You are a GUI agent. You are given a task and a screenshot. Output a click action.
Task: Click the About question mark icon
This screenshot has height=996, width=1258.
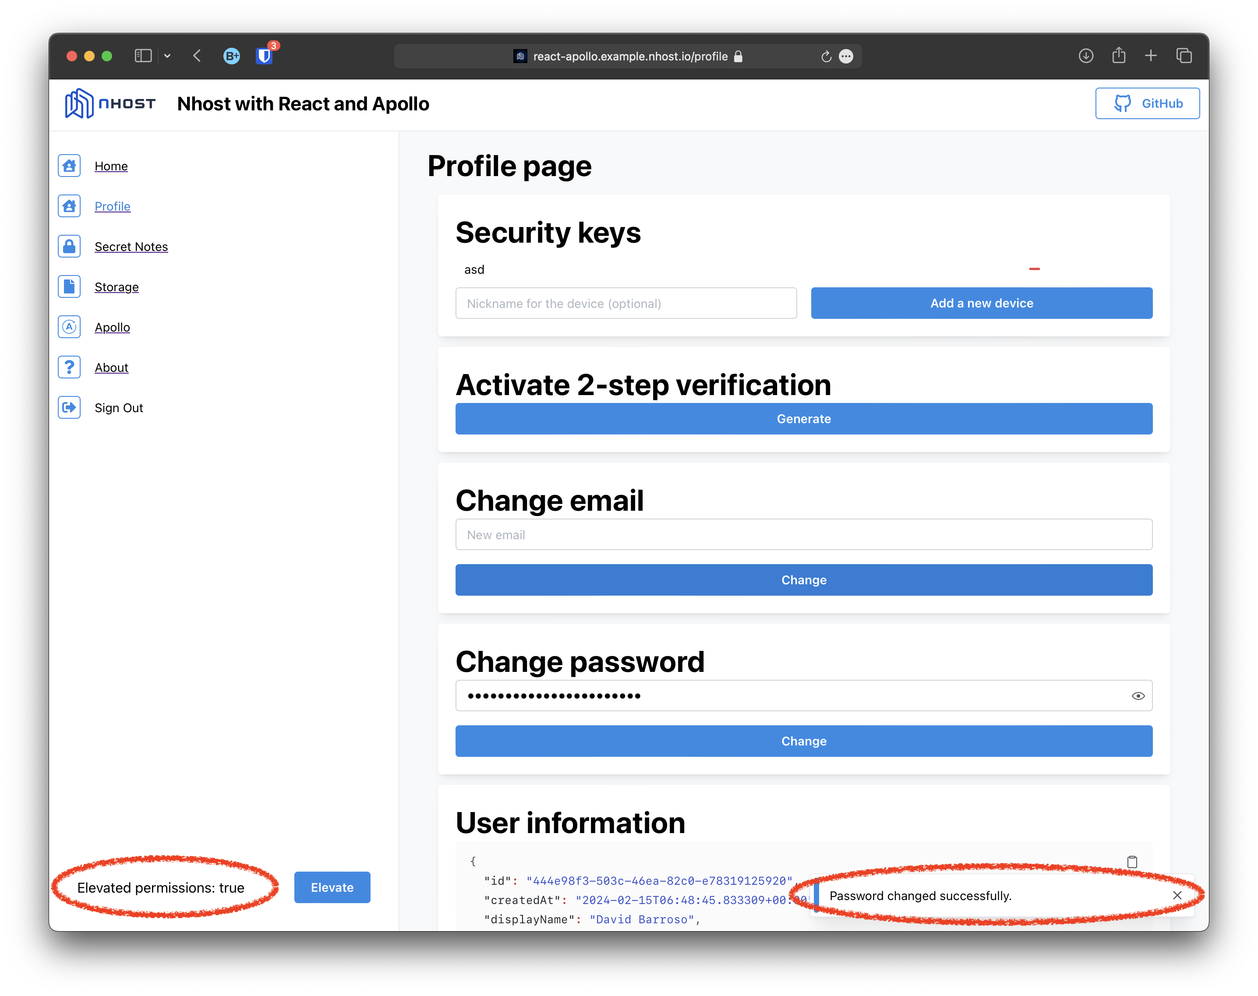coord(69,367)
